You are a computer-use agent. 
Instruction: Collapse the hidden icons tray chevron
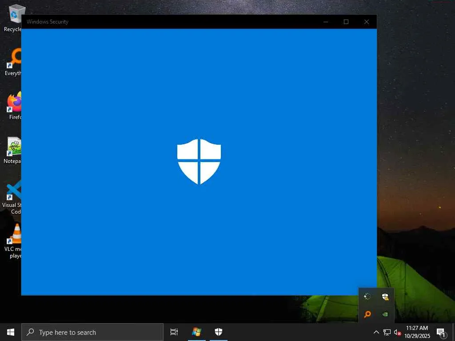click(376, 332)
